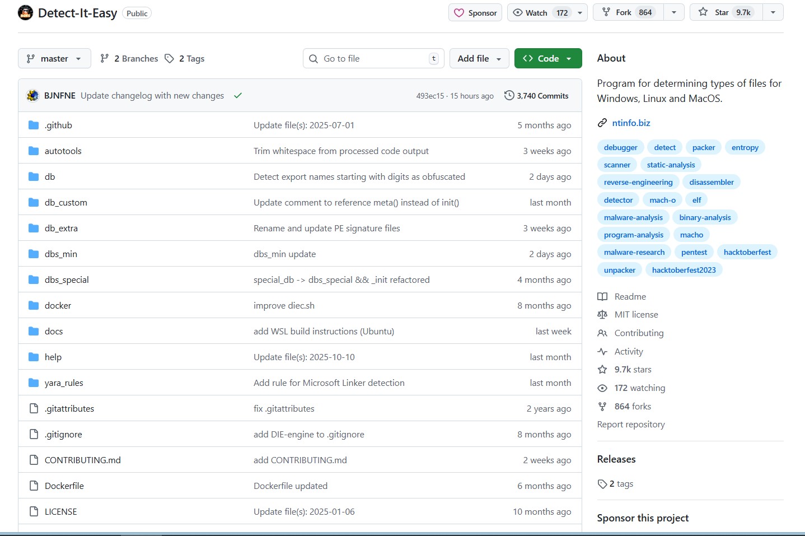Focus the Go to file search field
This screenshot has height=536, width=805.
point(373,58)
